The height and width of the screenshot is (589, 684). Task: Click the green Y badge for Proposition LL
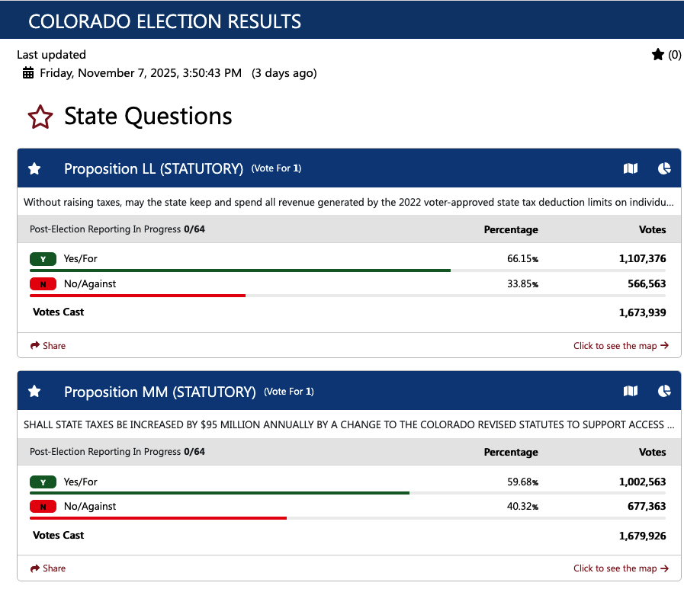point(43,259)
